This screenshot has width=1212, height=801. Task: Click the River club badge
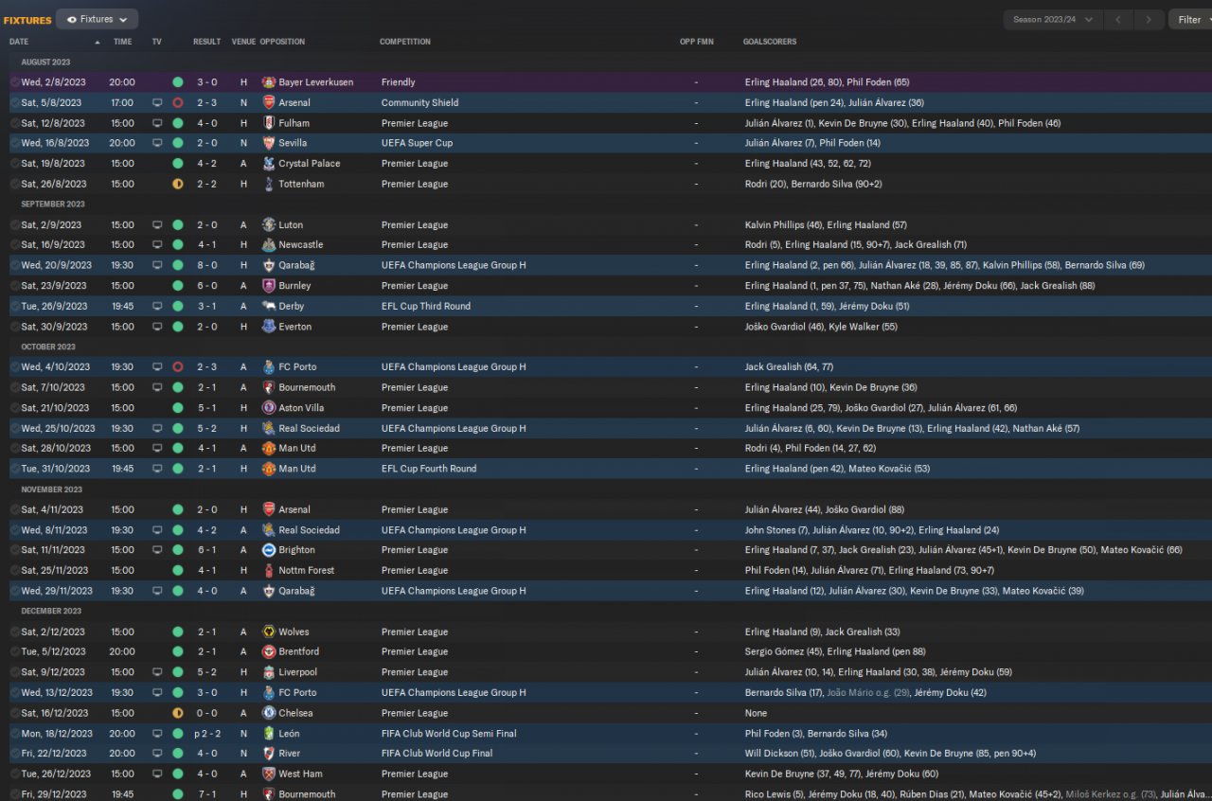[269, 754]
